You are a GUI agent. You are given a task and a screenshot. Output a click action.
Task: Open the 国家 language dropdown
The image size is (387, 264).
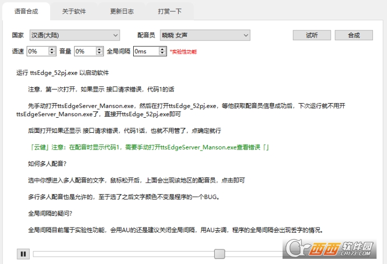coord(75,35)
